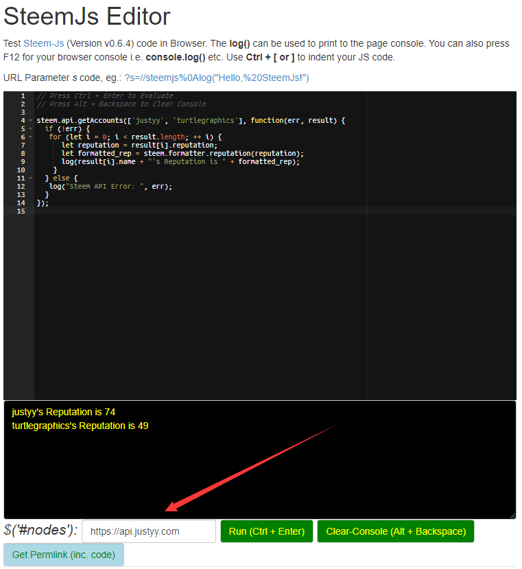Click the for loop code line
The height and width of the screenshot is (569, 522).
coord(135,137)
